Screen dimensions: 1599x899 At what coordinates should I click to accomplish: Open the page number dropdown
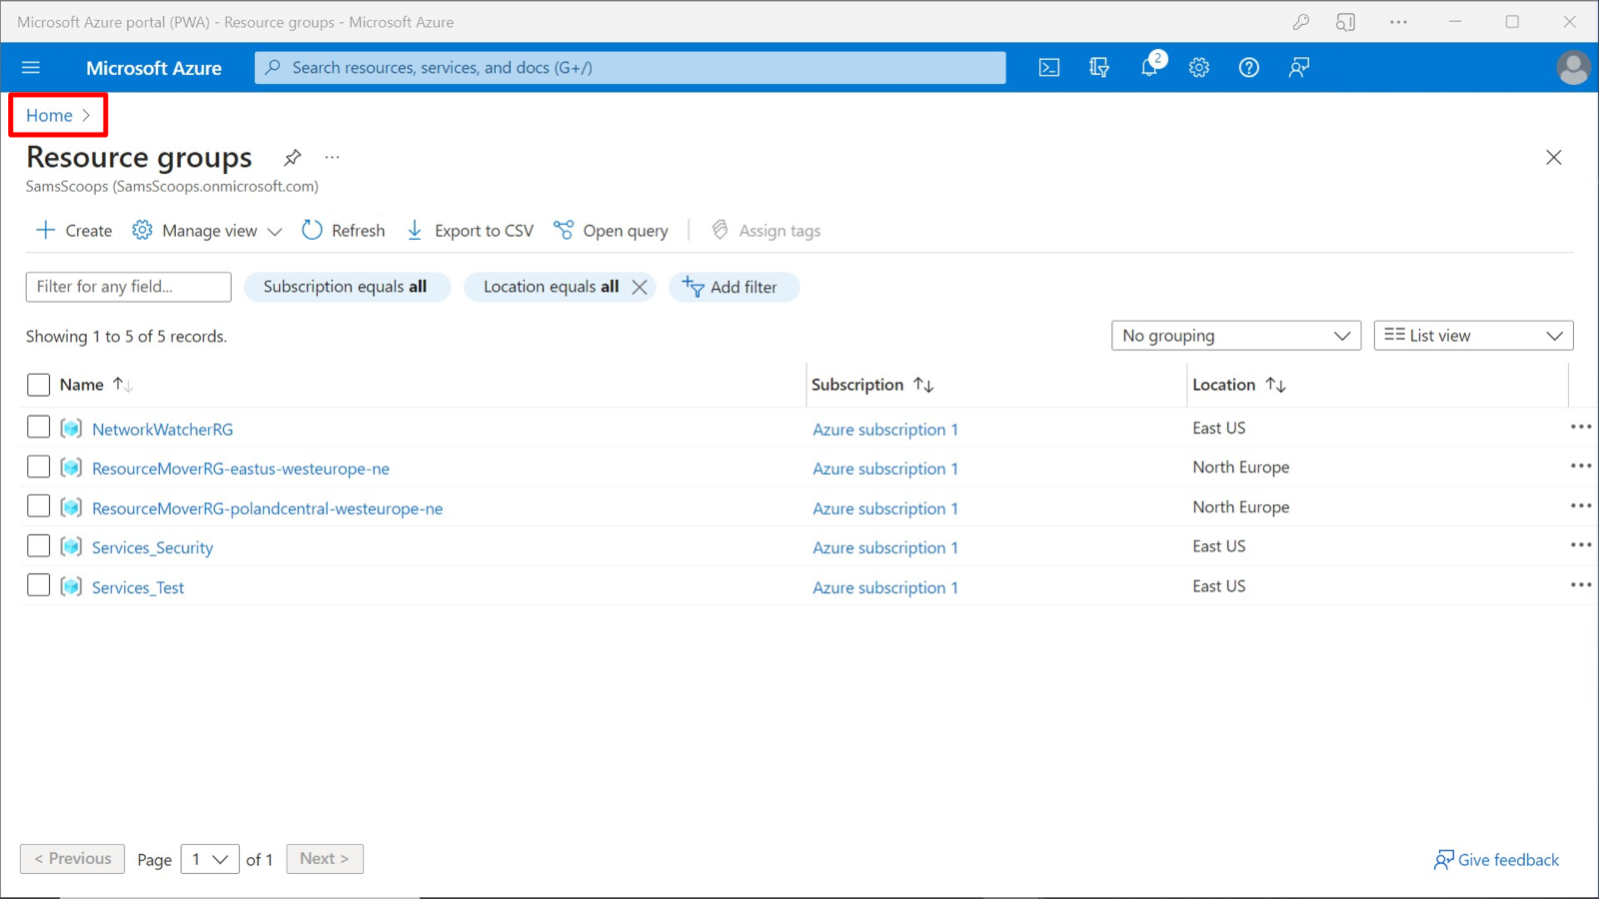click(210, 859)
